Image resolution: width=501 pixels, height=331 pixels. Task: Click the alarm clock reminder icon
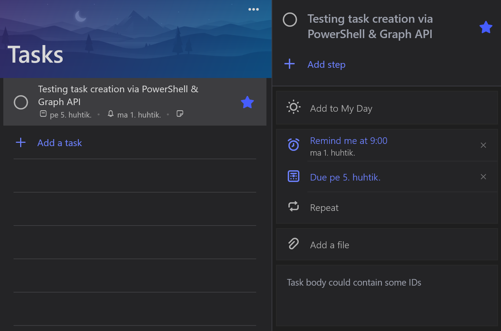point(294,145)
